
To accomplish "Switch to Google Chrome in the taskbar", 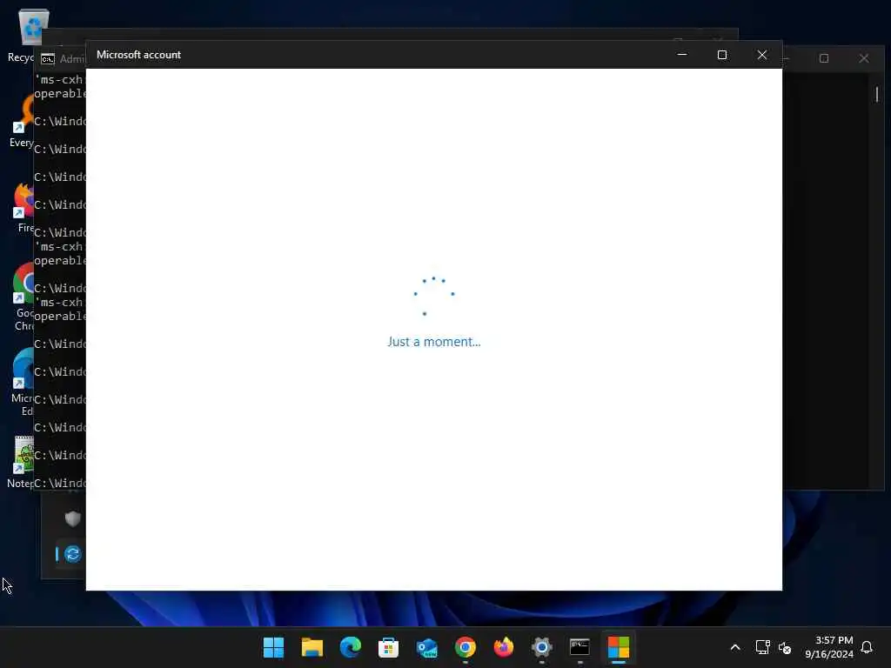I will click(x=465, y=647).
